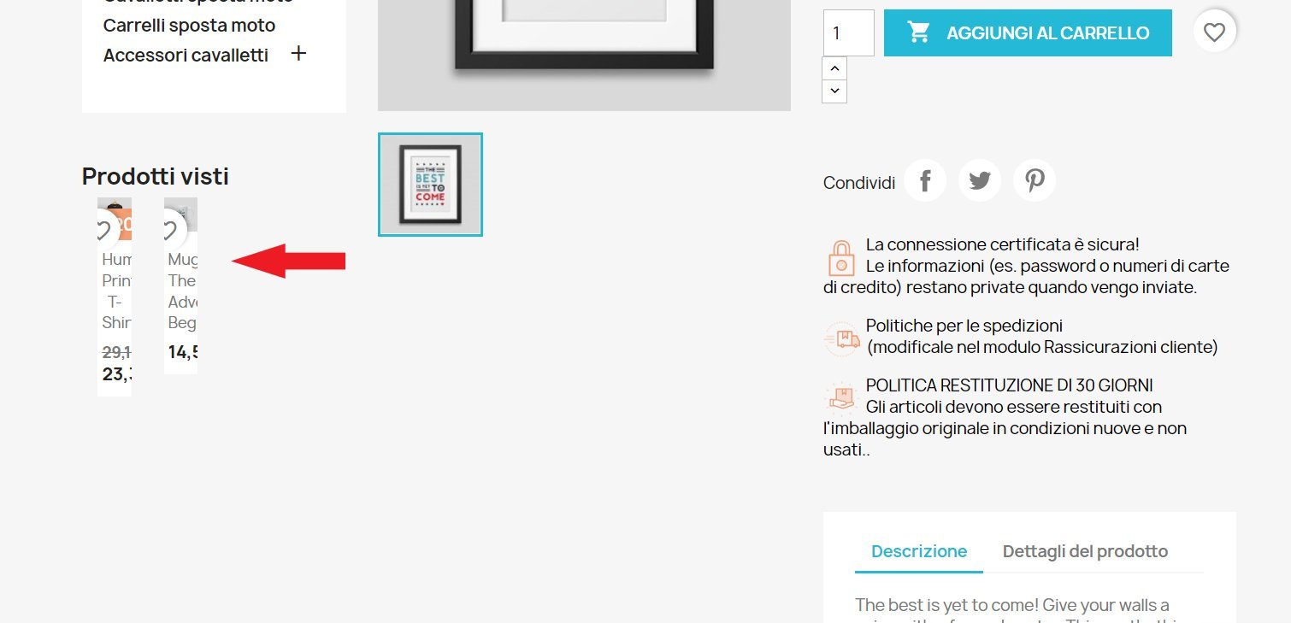Click the secure connection padlock icon
This screenshot has width=1291, height=623.
841,258
